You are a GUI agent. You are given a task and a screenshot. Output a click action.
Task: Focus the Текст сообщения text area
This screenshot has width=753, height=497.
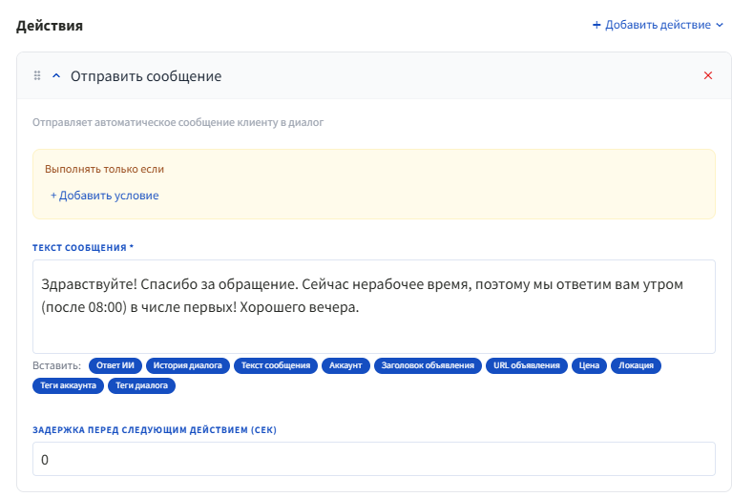pos(373,307)
